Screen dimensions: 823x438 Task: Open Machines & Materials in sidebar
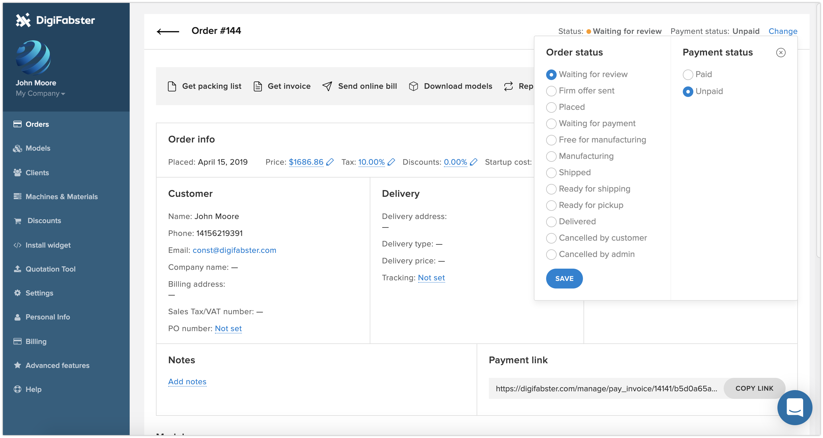[61, 197]
